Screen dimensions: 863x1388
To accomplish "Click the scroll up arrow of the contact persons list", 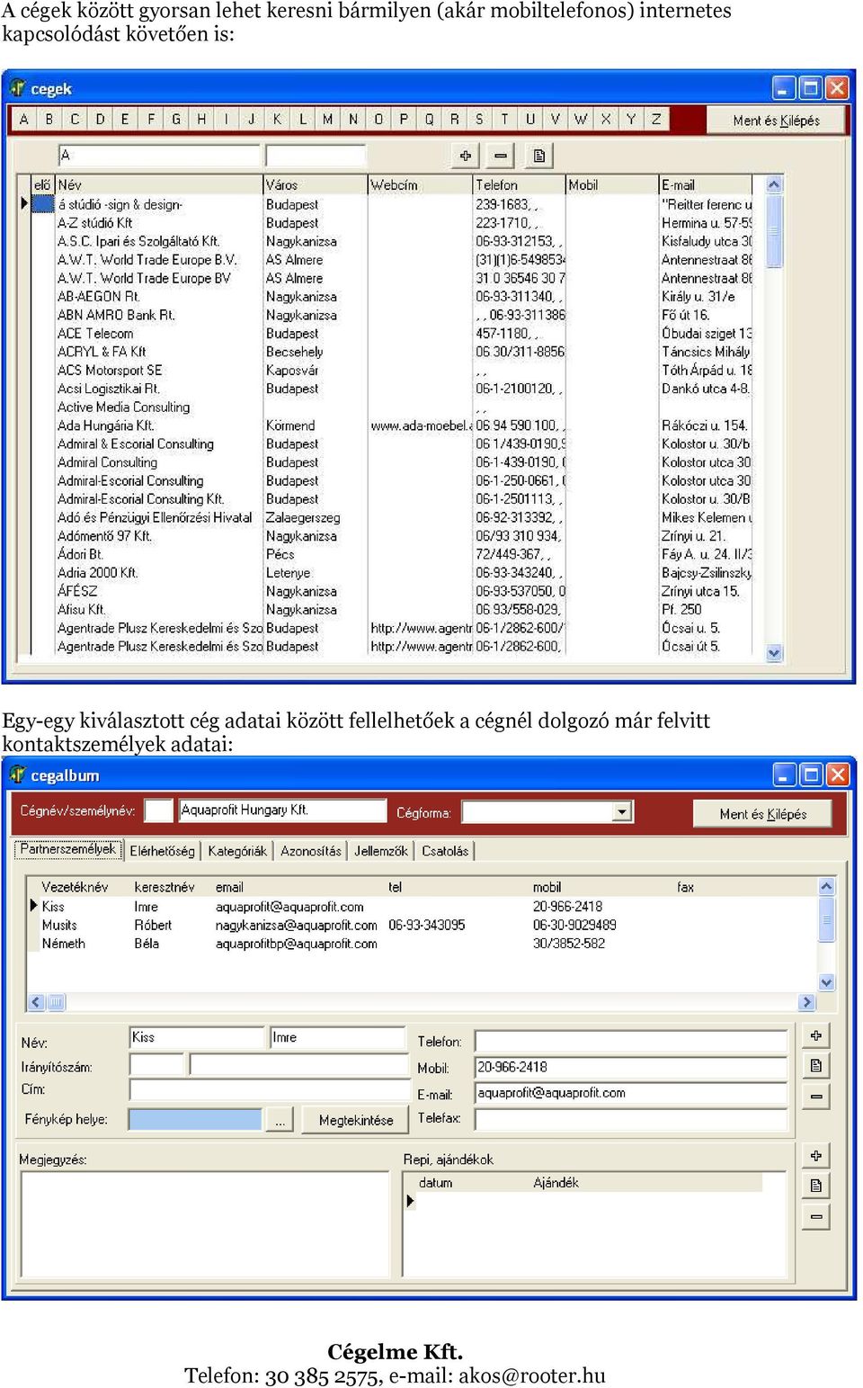I will [x=827, y=886].
